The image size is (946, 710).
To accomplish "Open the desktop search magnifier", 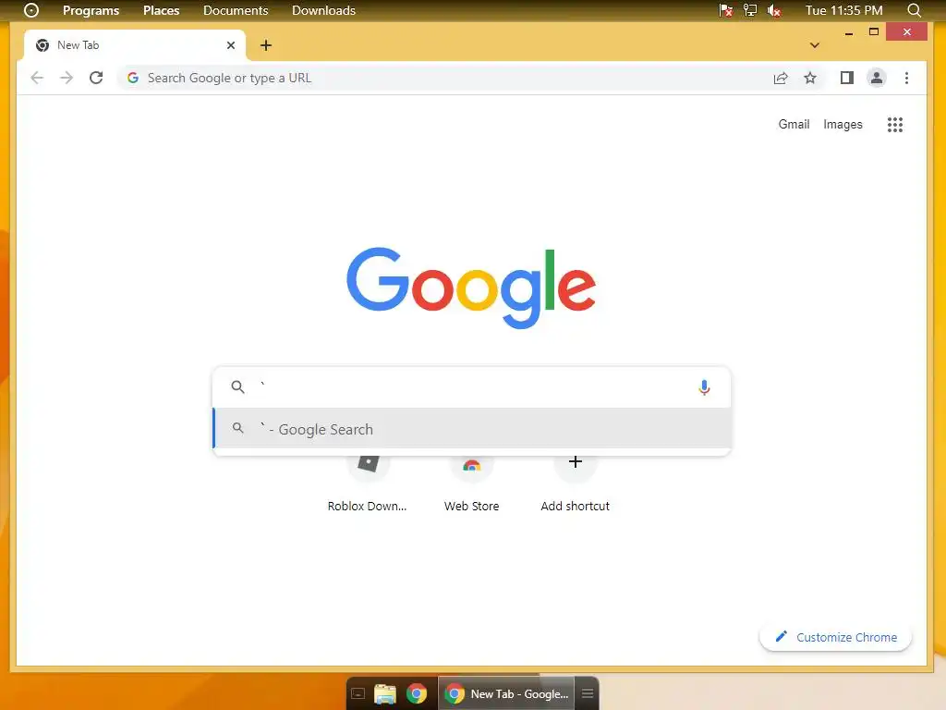I will pos(914,10).
